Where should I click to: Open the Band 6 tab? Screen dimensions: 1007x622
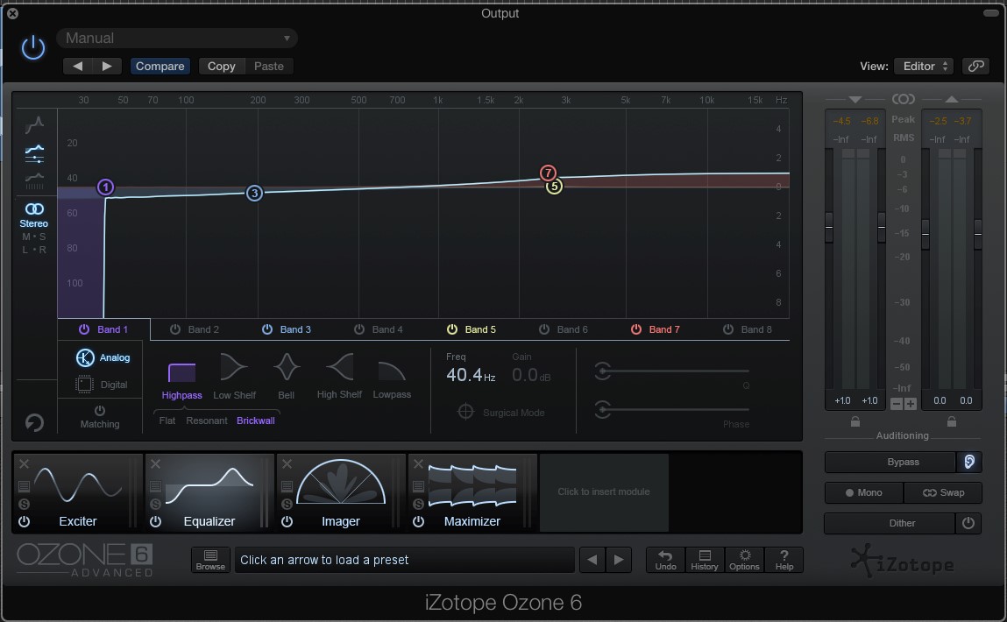pyautogui.click(x=564, y=329)
